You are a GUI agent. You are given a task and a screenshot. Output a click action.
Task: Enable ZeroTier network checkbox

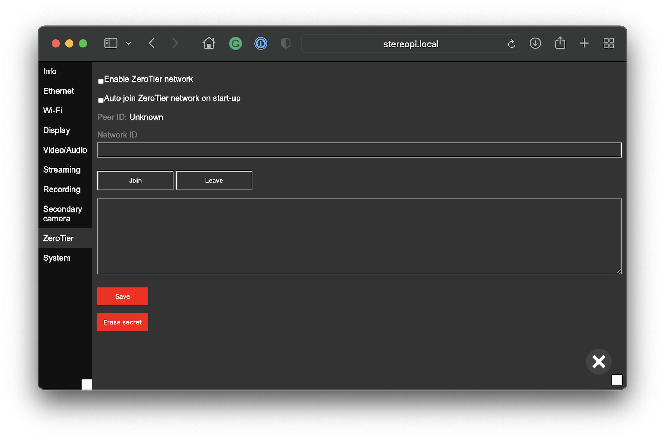(x=101, y=81)
